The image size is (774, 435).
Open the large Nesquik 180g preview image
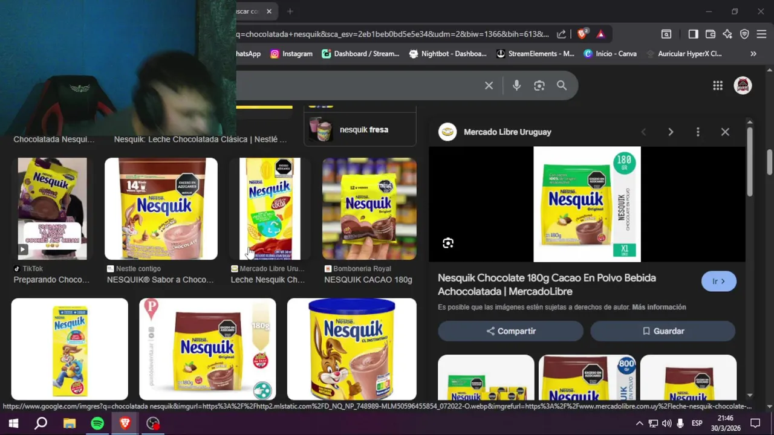coord(587,204)
